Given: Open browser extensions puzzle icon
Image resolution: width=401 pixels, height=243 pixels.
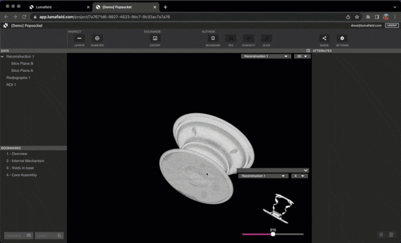Looking at the screenshot, I should point(368,17).
